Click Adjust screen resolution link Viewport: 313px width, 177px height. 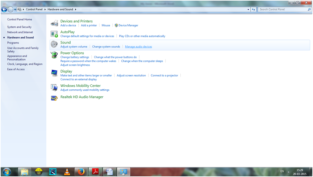[x=131, y=75]
